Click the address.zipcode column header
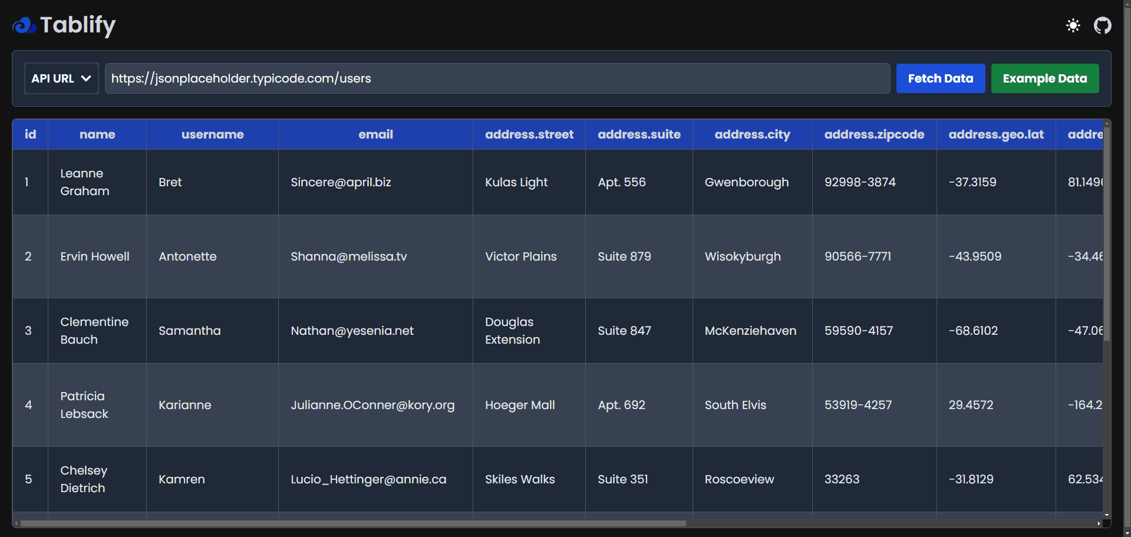 [x=873, y=134]
